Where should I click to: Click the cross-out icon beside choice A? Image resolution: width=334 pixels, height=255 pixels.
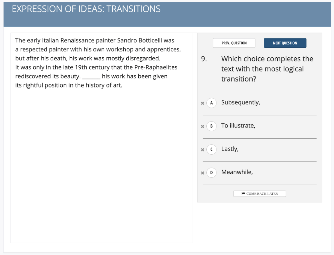pos(203,103)
